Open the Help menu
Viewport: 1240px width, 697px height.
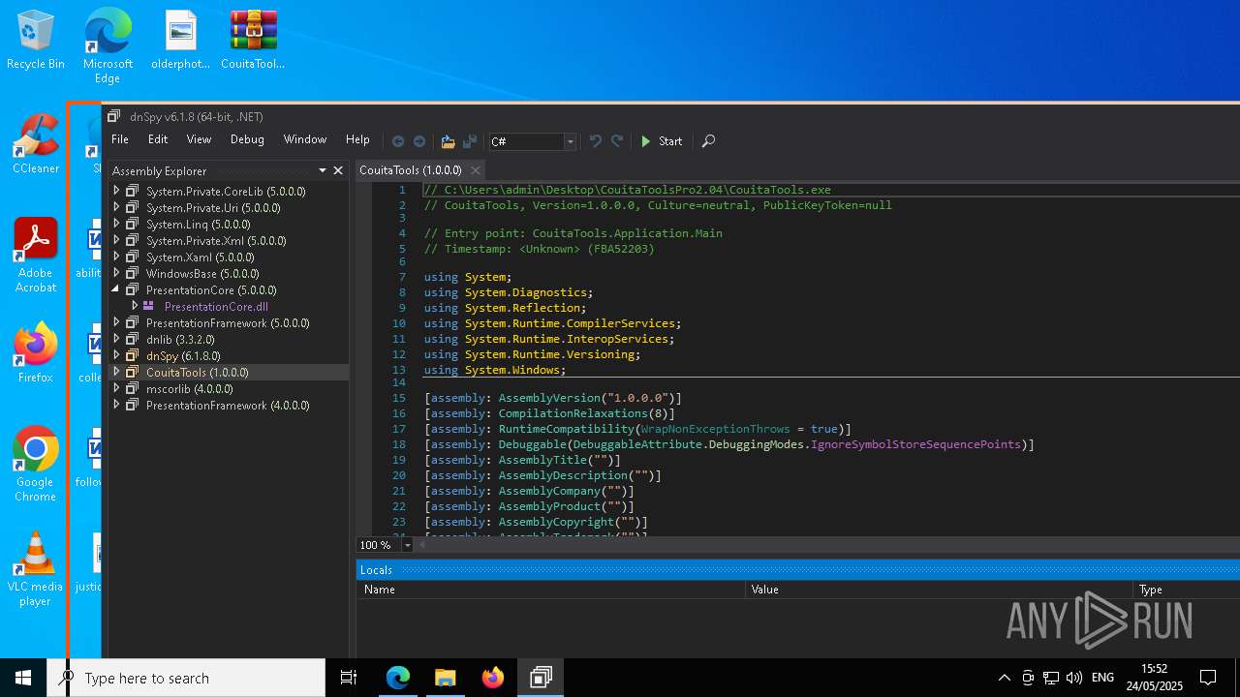(x=357, y=139)
